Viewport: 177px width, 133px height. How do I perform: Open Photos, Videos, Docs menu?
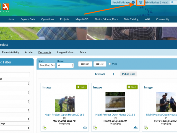click(106, 19)
